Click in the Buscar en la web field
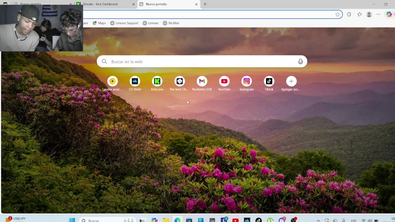This screenshot has height=222, width=395. pyautogui.click(x=202, y=61)
